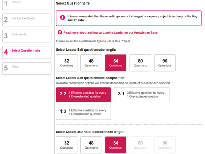Jump to the Finish step

[27, 68]
